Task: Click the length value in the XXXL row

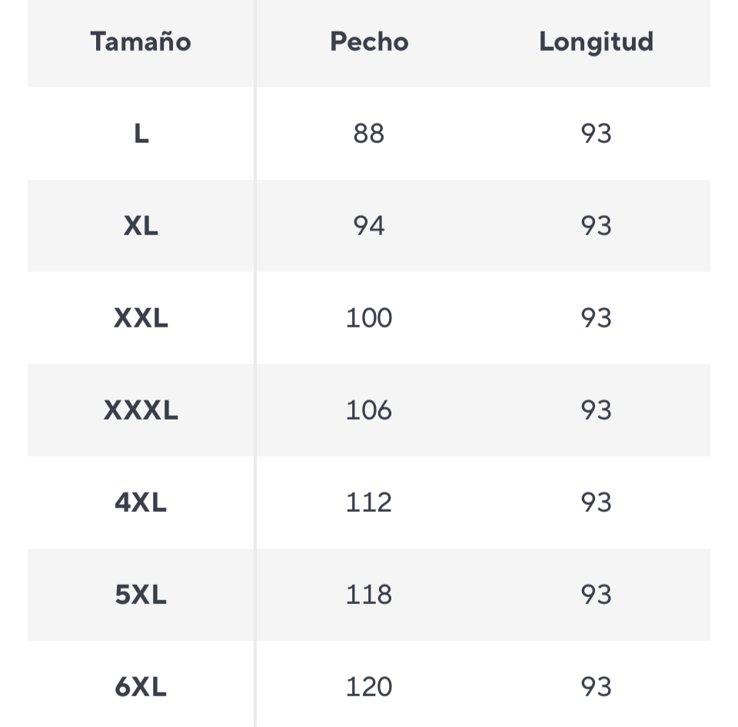Action: tap(596, 410)
